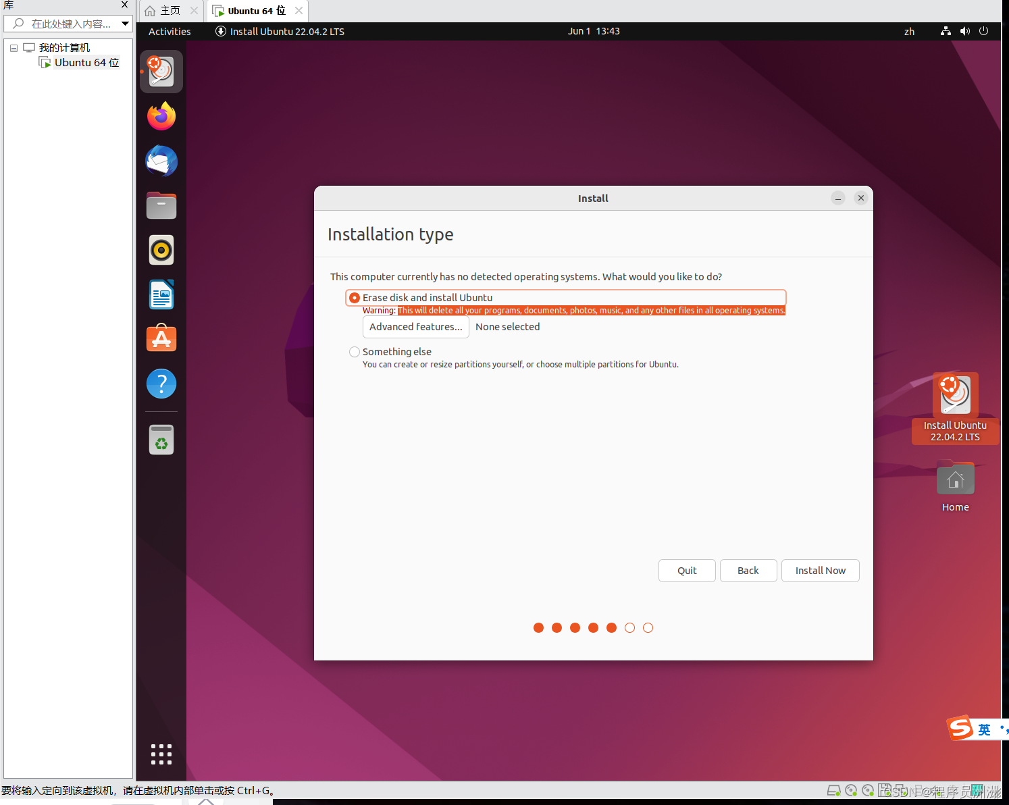1009x805 pixels.
Task: Close the Ubuntu 64 位 tab
Action: 299,11
